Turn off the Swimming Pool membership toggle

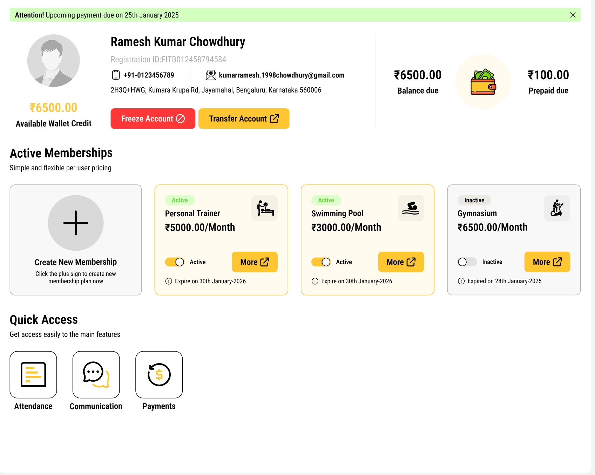[321, 262]
